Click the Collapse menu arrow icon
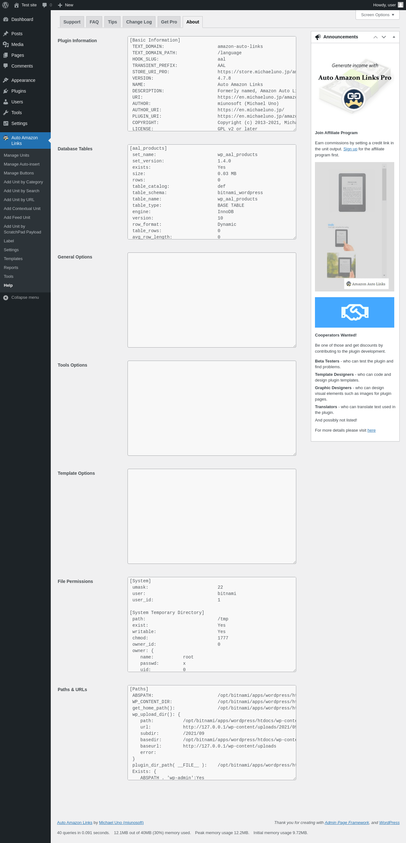This screenshot has width=406, height=843. tap(6, 297)
